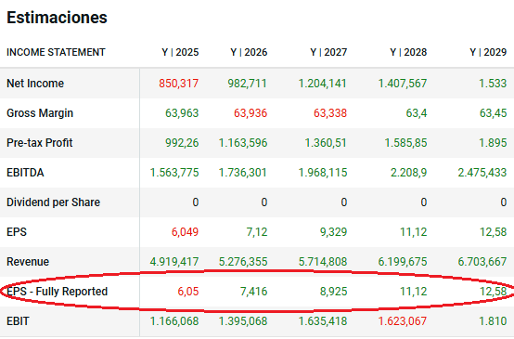
Task: Click the Y | 2029 column header
Action: pyautogui.click(x=488, y=52)
